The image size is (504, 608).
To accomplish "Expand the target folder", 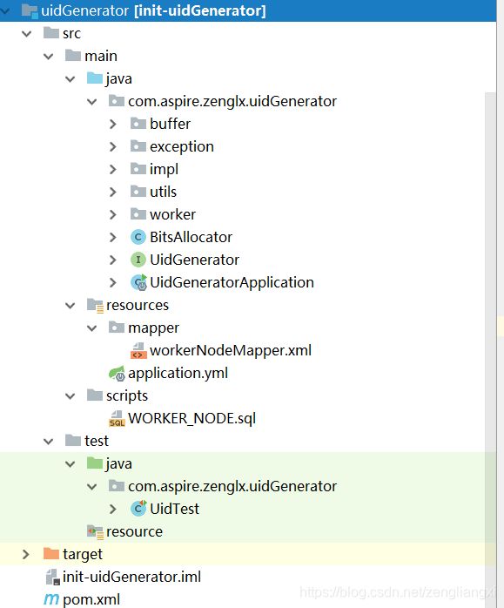I will 25,554.
